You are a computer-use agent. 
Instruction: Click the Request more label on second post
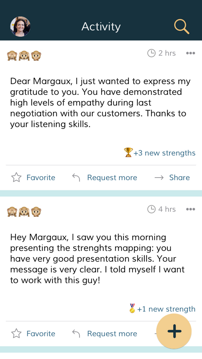112,334
